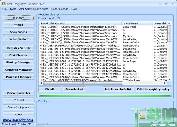Open the Tools menu
Viewport: 177px width, 127px height.
(13, 9)
